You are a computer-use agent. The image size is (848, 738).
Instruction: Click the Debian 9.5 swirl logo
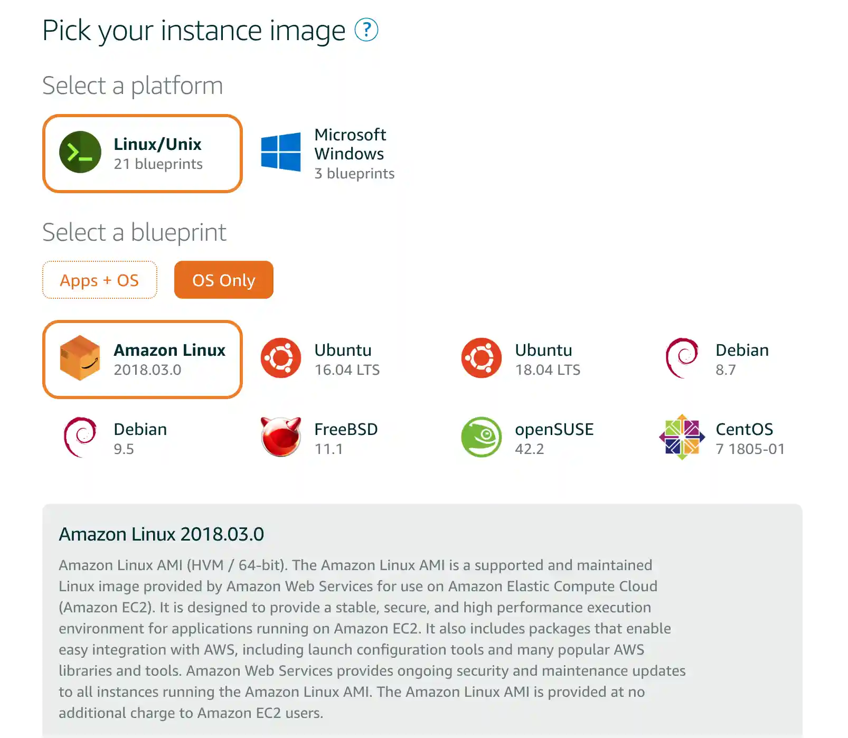click(x=80, y=437)
